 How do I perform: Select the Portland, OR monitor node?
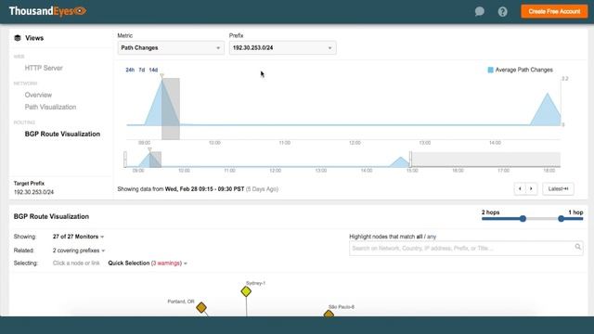click(x=201, y=307)
